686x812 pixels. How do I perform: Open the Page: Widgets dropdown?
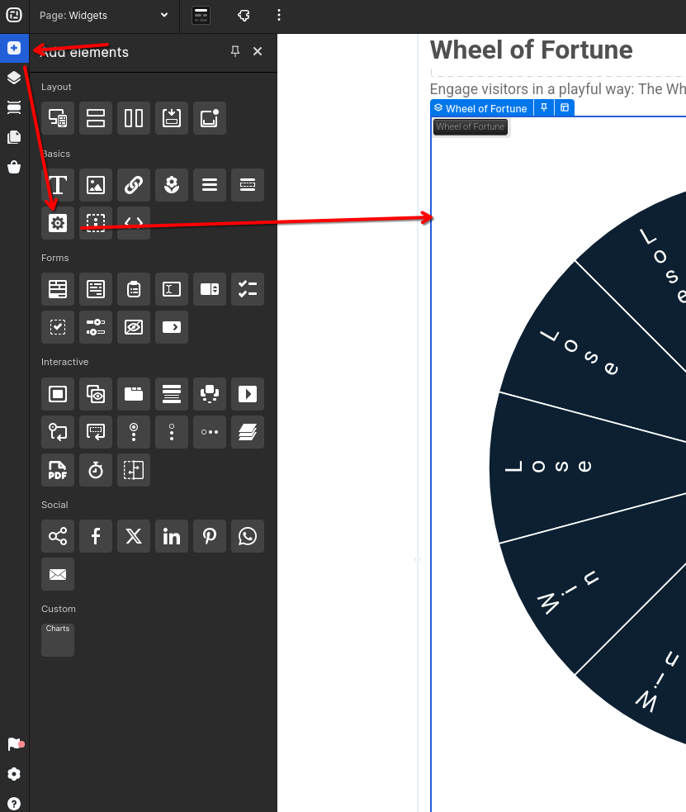pyautogui.click(x=104, y=15)
